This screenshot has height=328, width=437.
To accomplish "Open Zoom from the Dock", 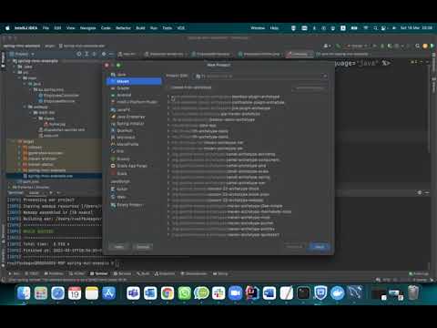I will point(235,293).
